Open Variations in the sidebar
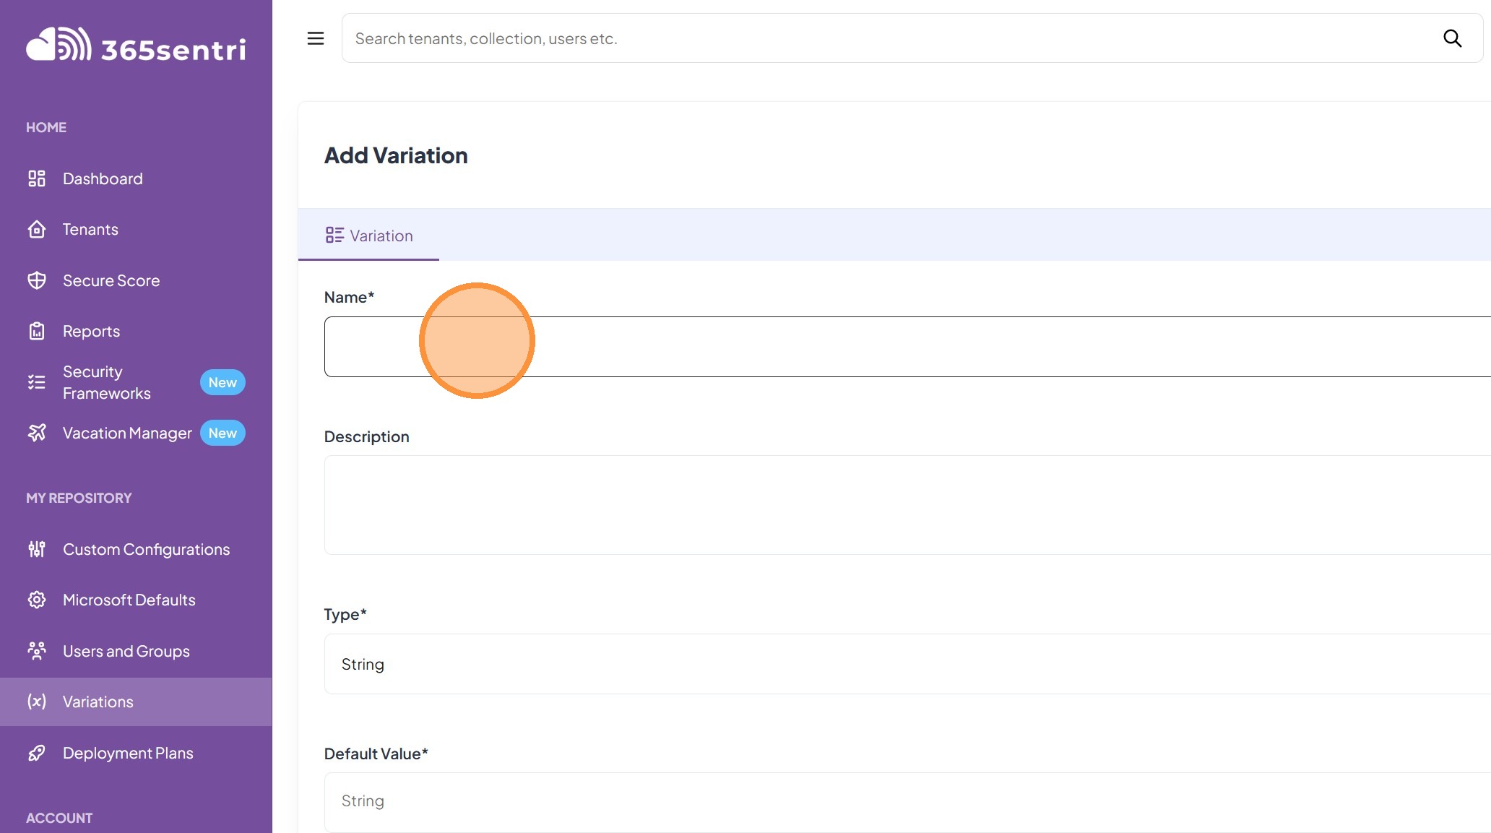This screenshot has height=833, width=1491. point(98,702)
